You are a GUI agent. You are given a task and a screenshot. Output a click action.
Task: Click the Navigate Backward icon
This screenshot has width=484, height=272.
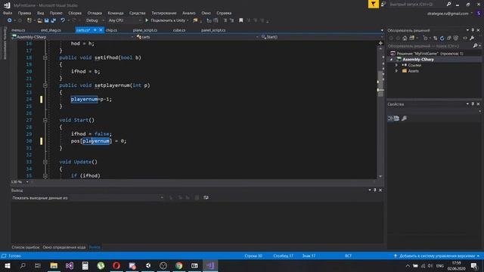[x=10, y=20]
